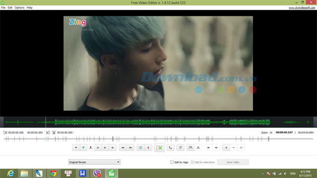Open File Explorer from the taskbar
This screenshot has height=178, width=317.
pyautogui.click(x=24, y=174)
